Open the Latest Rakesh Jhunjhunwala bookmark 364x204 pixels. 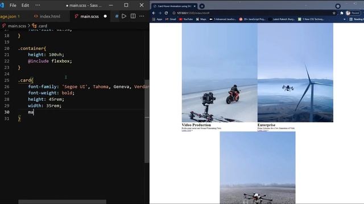[282, 19]
